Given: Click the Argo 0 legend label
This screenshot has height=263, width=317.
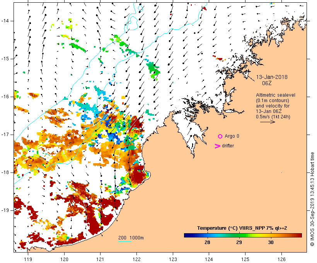Looking at the screenshot, I should coord(232,136).
